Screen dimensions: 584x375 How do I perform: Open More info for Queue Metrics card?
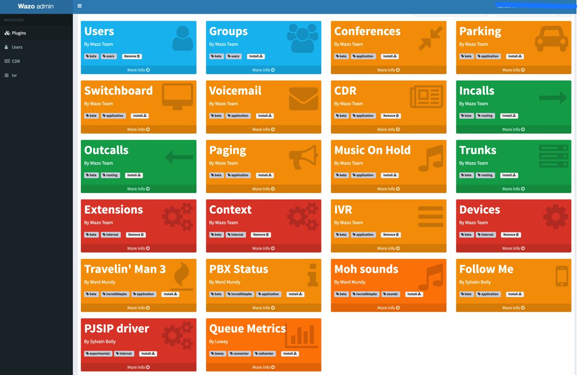pos(264,367)
